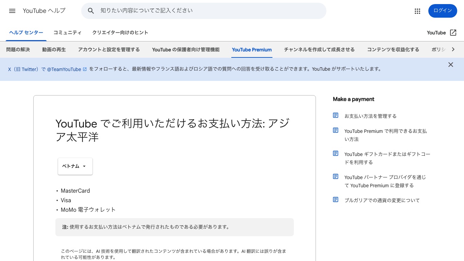Open YouTube パートナー プロバイダ article link
Viewport: 464px width, 261px height.
(x=385, y=181)
